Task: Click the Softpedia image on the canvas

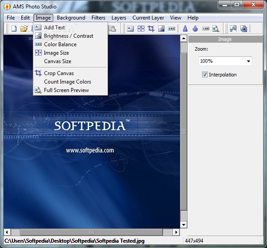Action: 92,132
